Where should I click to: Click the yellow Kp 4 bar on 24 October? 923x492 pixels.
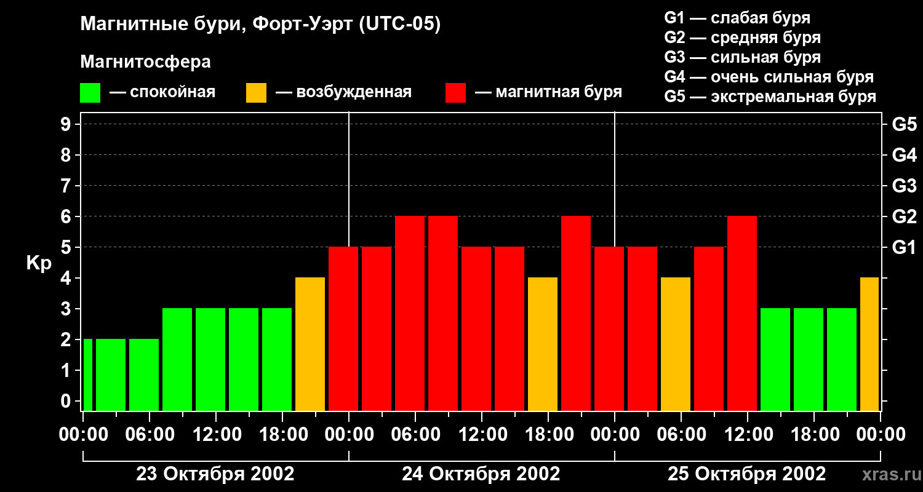pyautogui.click(x=543, y=344)
